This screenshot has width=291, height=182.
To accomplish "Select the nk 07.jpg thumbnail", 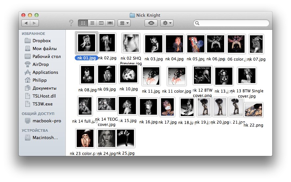I will coord(256,44).
